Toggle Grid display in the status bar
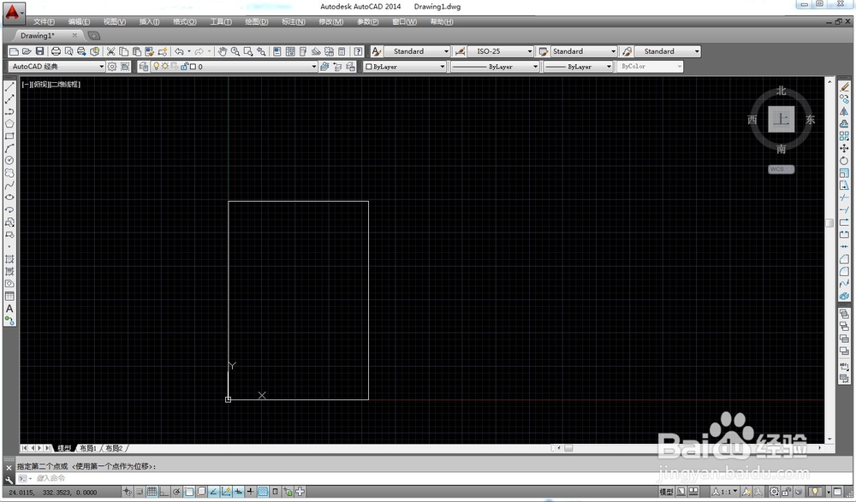This screenshot has height=502, width=856. 152,492
